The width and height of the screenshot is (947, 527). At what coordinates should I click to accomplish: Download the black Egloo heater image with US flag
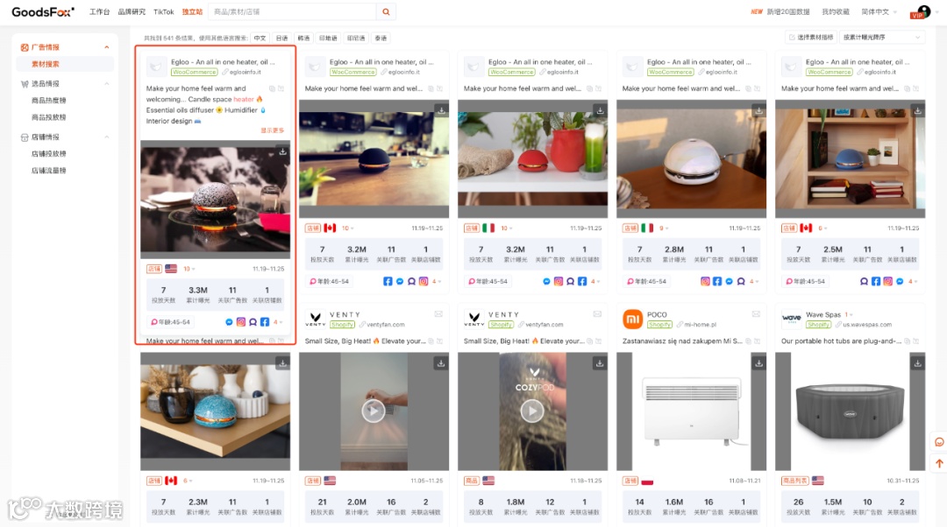click(282, 152)
